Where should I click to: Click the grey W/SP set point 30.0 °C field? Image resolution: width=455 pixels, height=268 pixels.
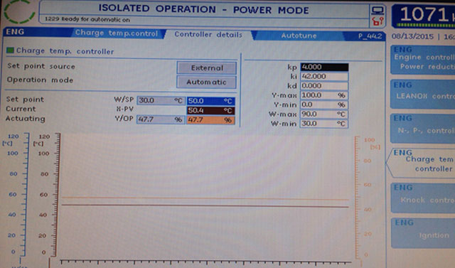(161, 100)
